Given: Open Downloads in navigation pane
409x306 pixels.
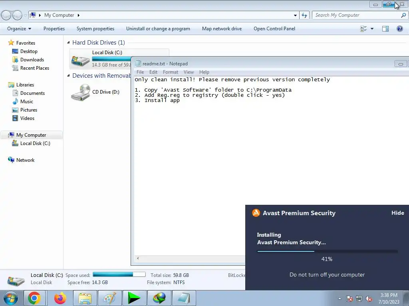Looking at the screenshot, I should (32, 60).
